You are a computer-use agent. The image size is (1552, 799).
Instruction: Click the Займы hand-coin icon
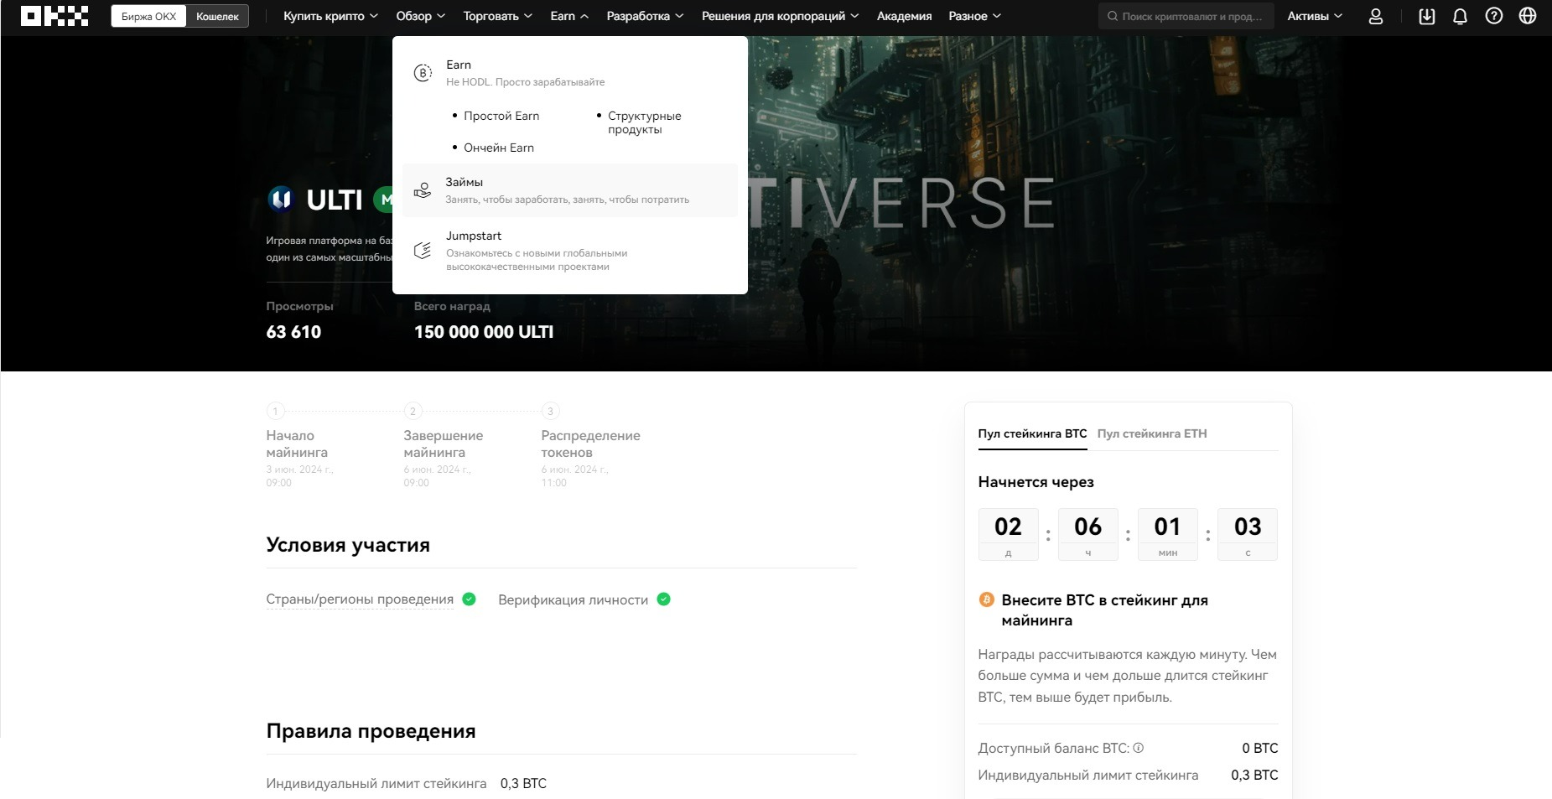[423, 190]
